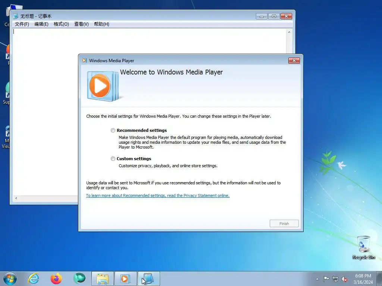
Task: Open the 查看(V) menu in Notepad
Action: click(81, 24)
